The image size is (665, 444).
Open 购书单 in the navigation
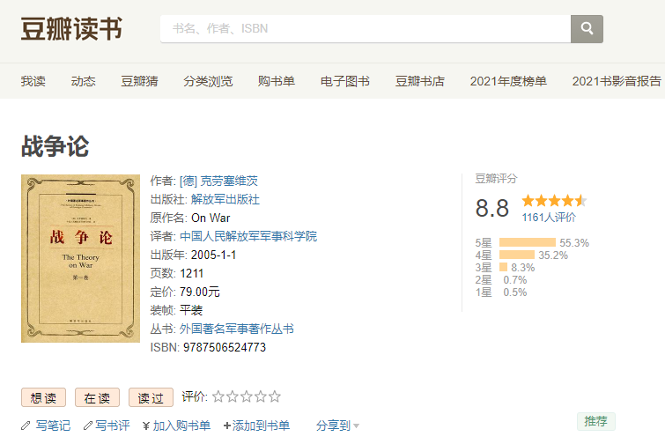coord(277,81)
